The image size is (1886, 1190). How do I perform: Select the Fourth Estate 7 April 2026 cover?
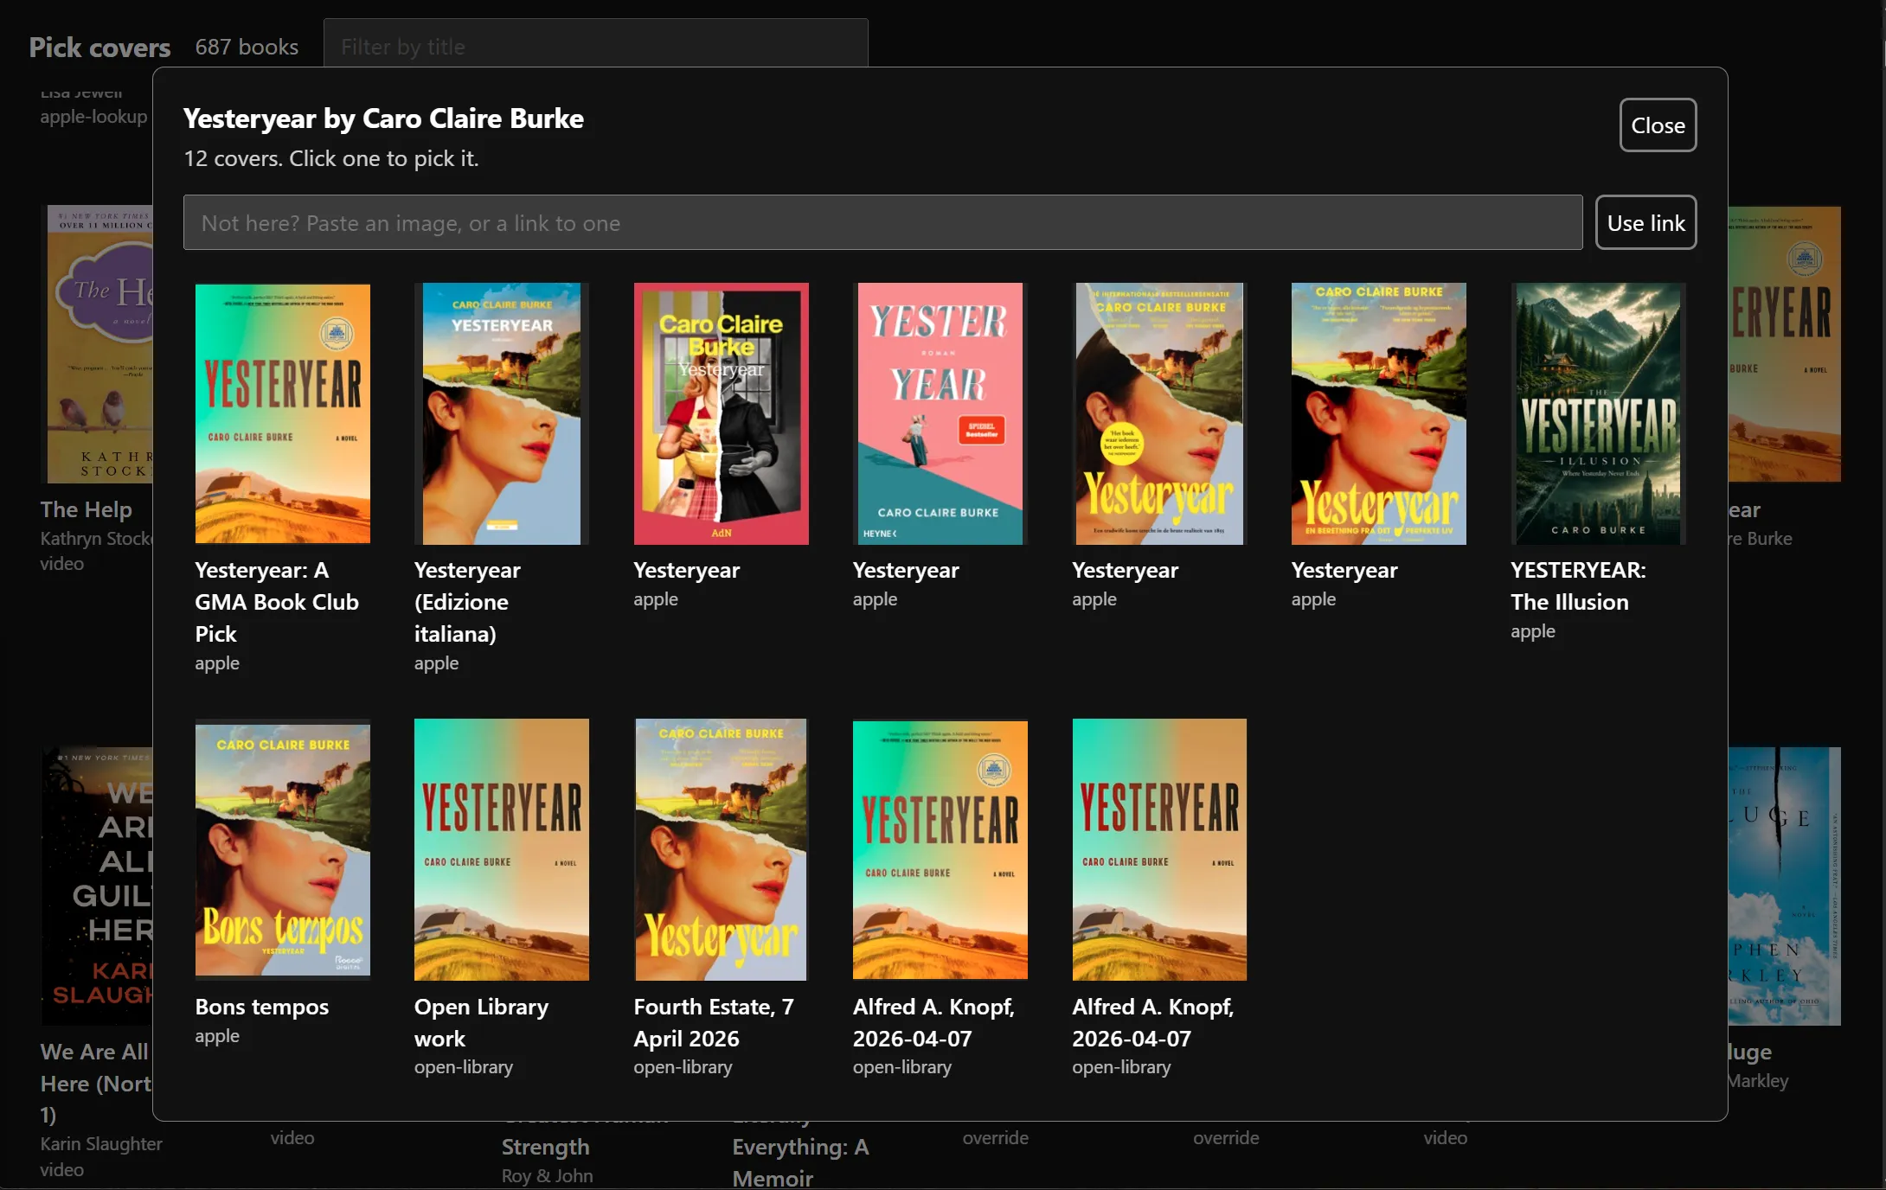721,849
